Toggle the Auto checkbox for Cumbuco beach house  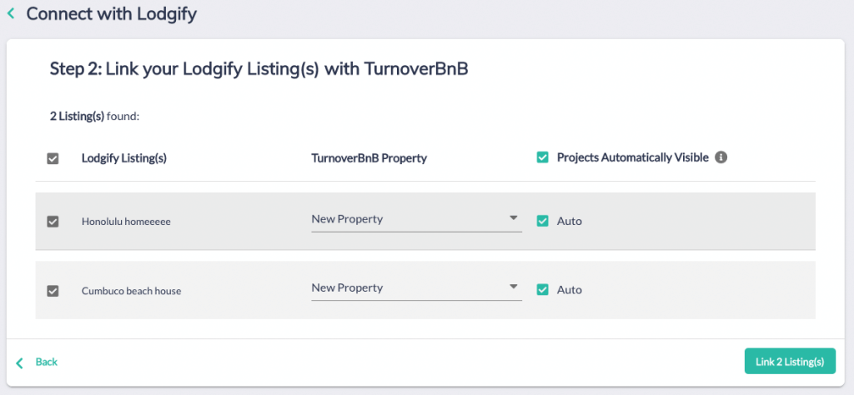[542, 289]
